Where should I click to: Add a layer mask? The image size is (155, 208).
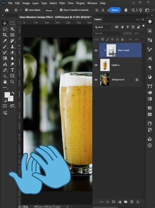click(113, 202)
